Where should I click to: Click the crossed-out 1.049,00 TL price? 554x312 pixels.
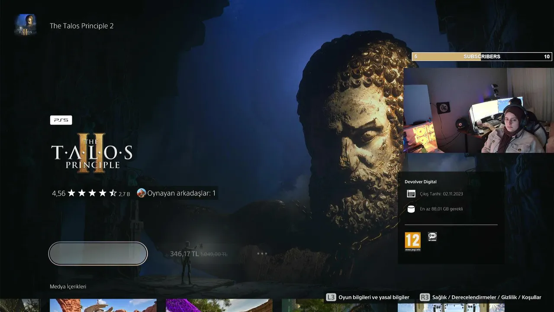(x=214, y=254)
